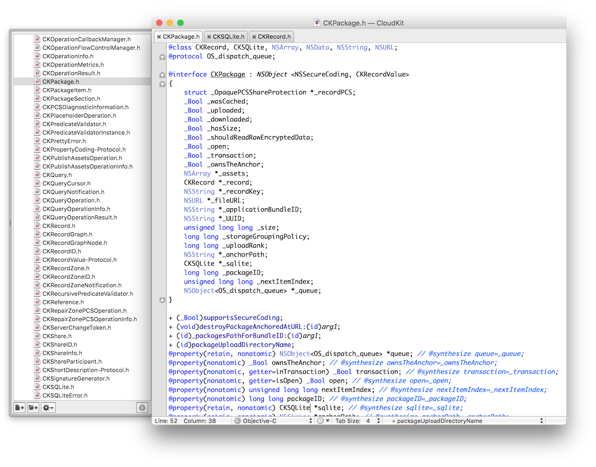Viewport: 596px width, 467px height.
Task: Open the gear action menu in the file drawer
Action: [48, 408]
